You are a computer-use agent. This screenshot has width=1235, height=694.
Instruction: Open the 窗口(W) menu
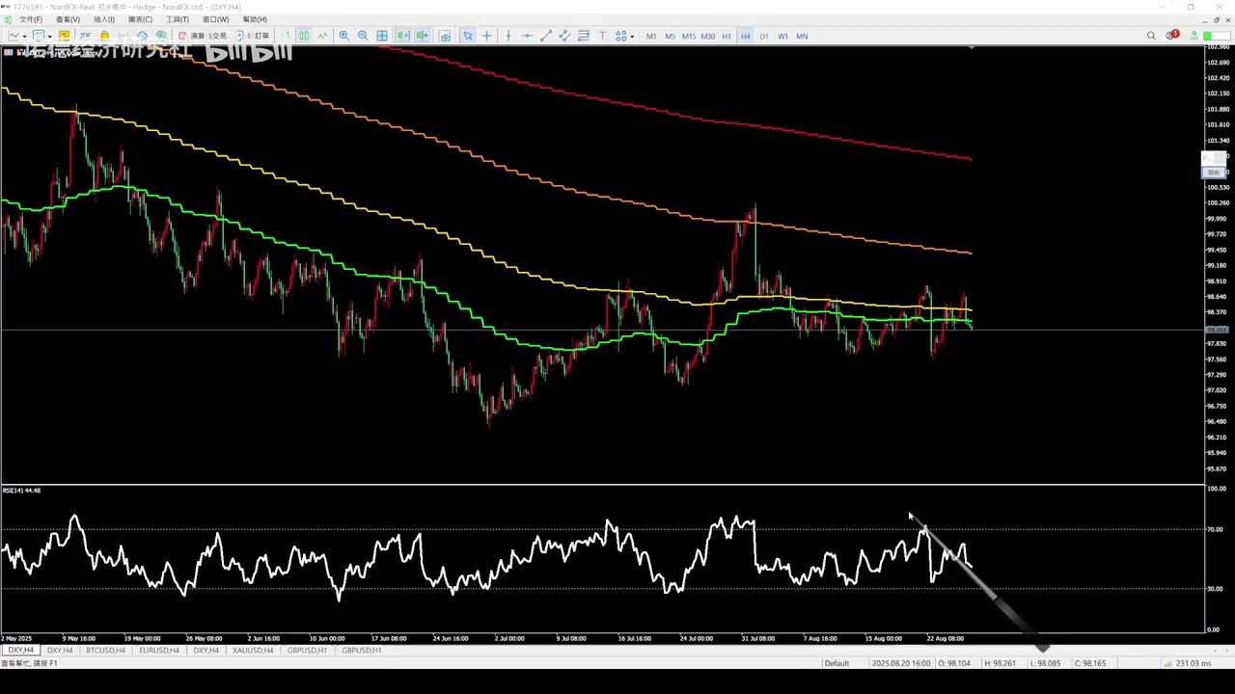(216, 19)
